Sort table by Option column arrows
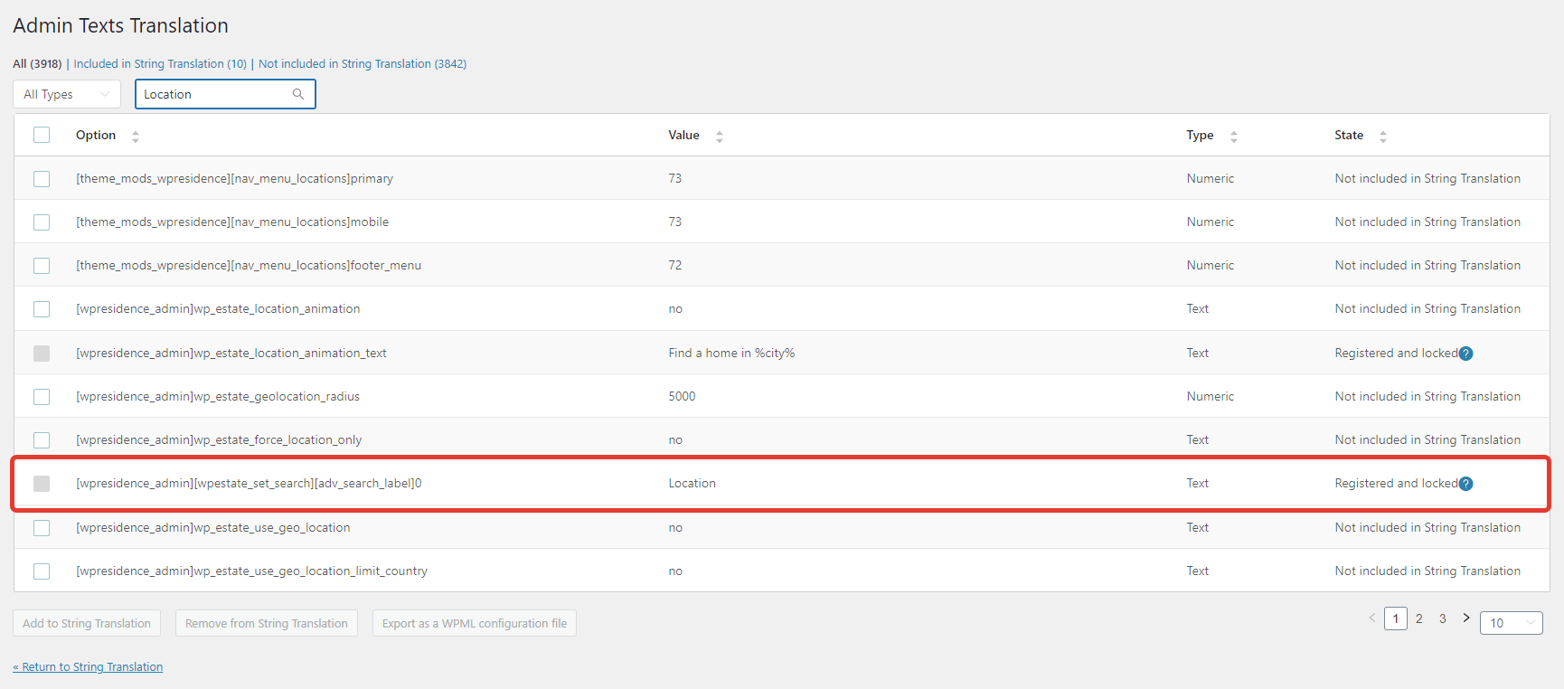This screenshot has height=689, width=1564. (x=136, y=137)
